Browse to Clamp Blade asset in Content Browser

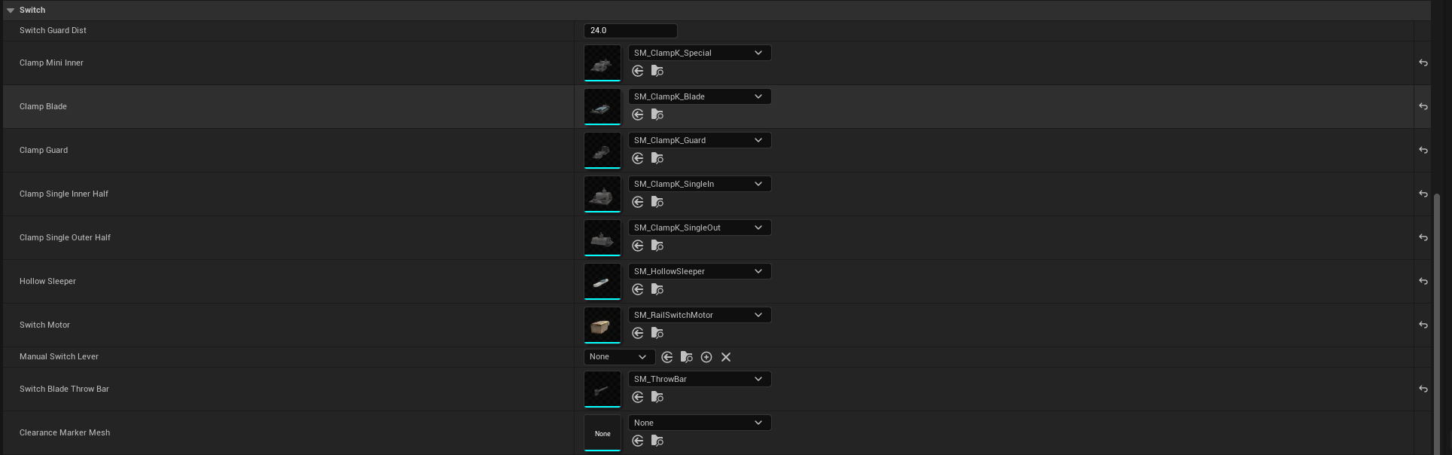[657, 115]
